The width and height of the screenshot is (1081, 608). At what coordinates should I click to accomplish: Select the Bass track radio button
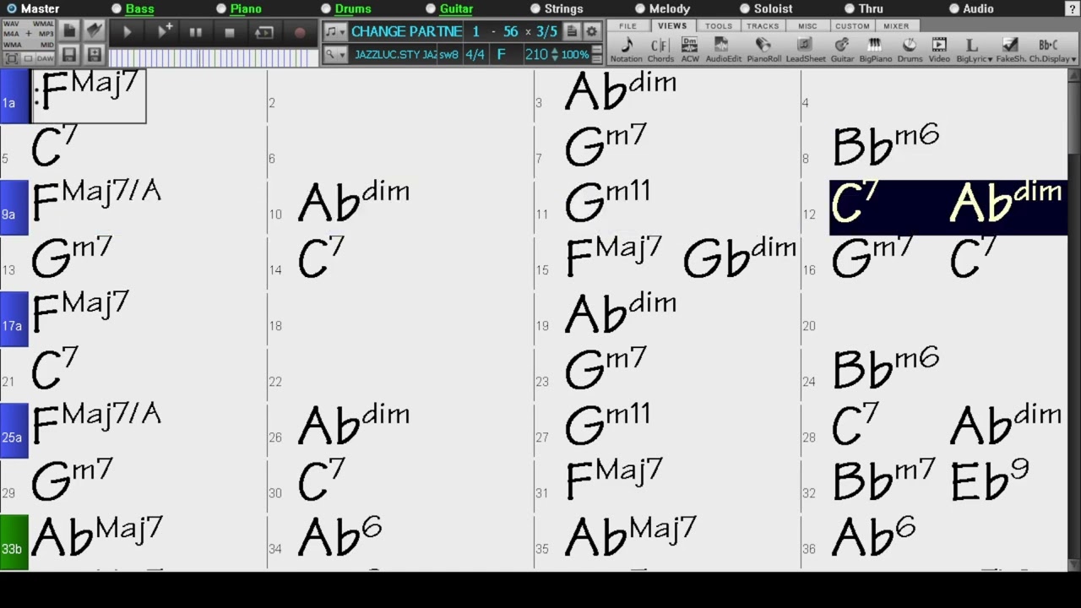click(x=117, y=8)
